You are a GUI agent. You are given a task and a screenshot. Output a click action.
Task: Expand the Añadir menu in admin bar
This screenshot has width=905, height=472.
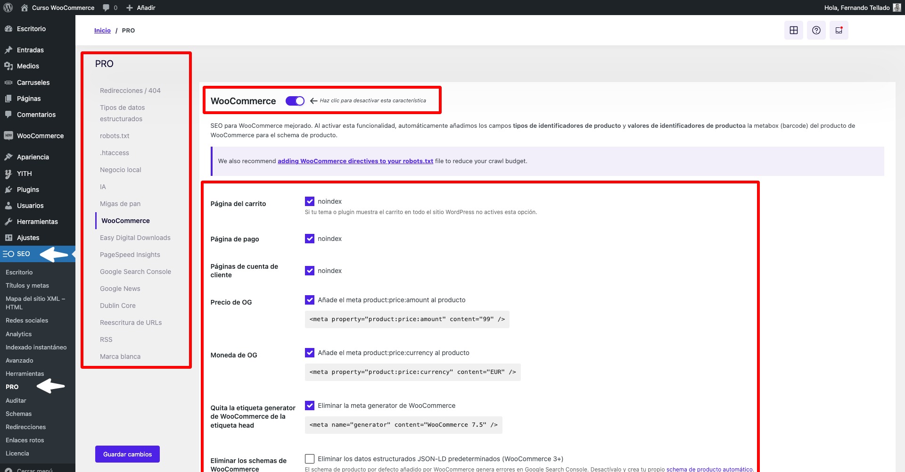pyautogui.click(x=140, y=8)
